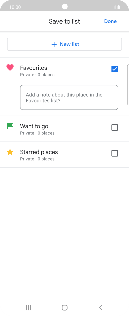Viewport: 129px width, 316px height.
Task: Tap the Android home button
Action: (65, 308)
